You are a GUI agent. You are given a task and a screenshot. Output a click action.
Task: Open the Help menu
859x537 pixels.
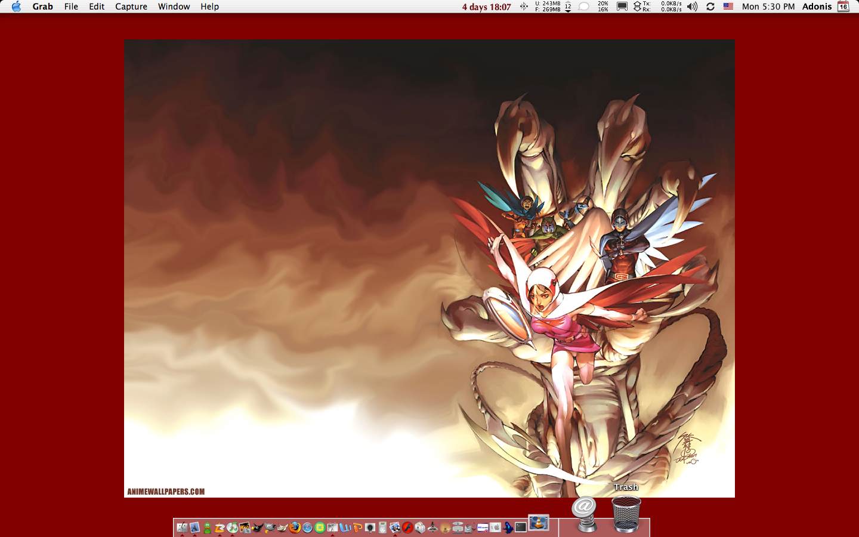pos(209,7)
